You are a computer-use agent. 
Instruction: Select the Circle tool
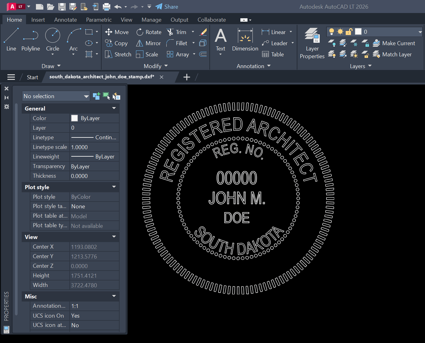point(53,40)
